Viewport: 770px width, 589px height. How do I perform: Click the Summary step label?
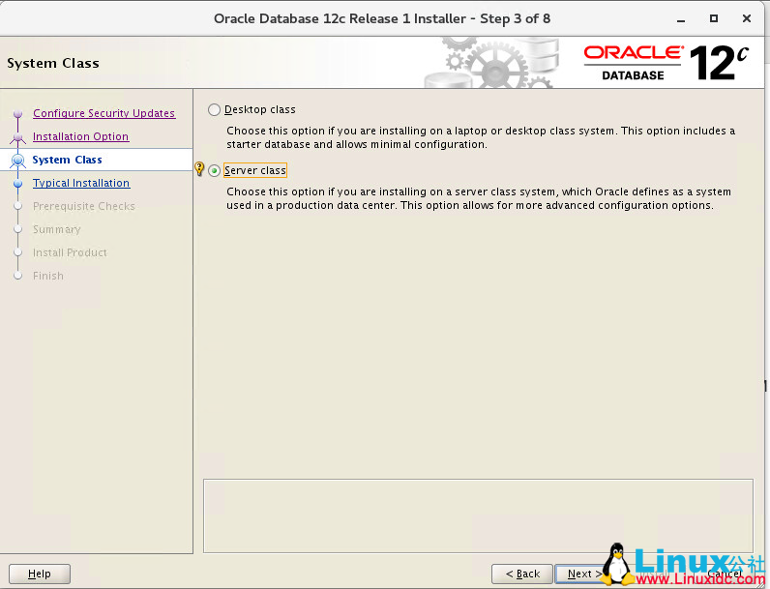click(x=56, y=229)
